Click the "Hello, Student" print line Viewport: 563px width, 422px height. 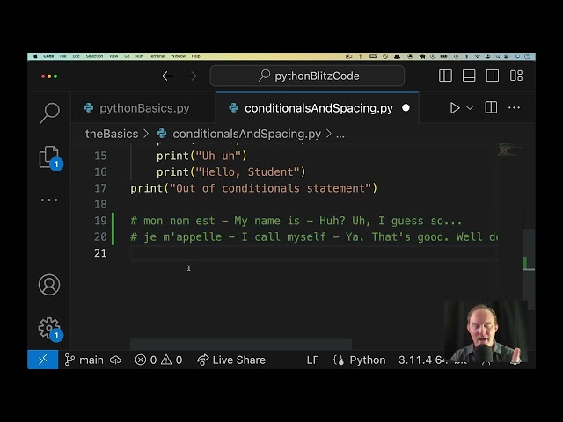point(230,172)
